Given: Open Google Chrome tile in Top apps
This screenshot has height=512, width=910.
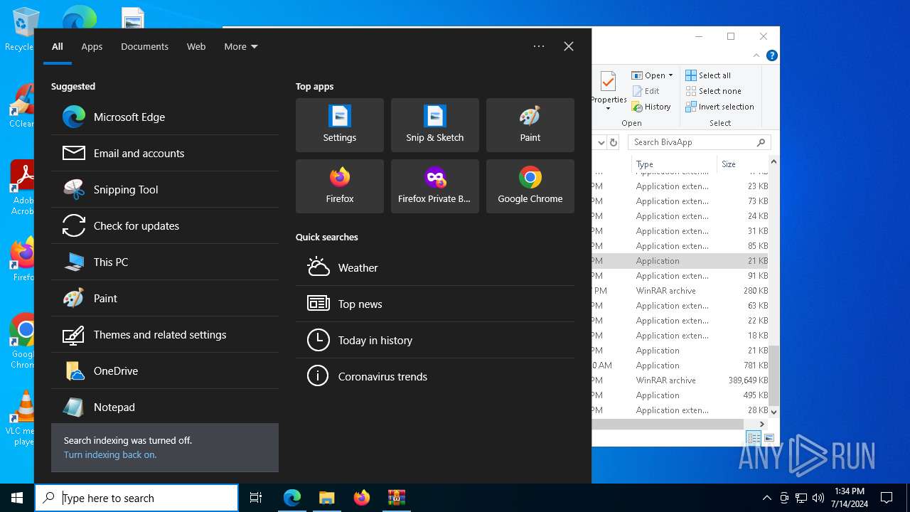Looking at the screenshot, I should (530, 186).
